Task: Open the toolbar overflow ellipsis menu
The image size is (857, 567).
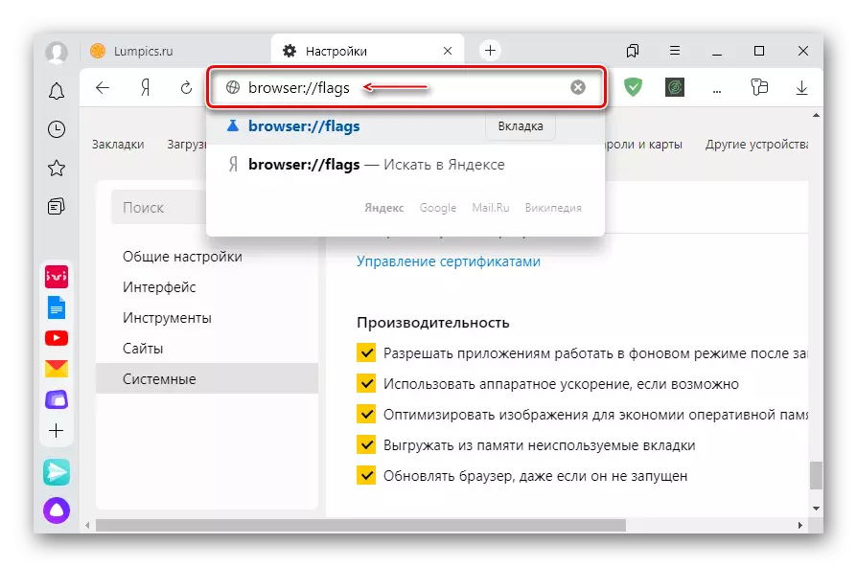Action: 716,88
